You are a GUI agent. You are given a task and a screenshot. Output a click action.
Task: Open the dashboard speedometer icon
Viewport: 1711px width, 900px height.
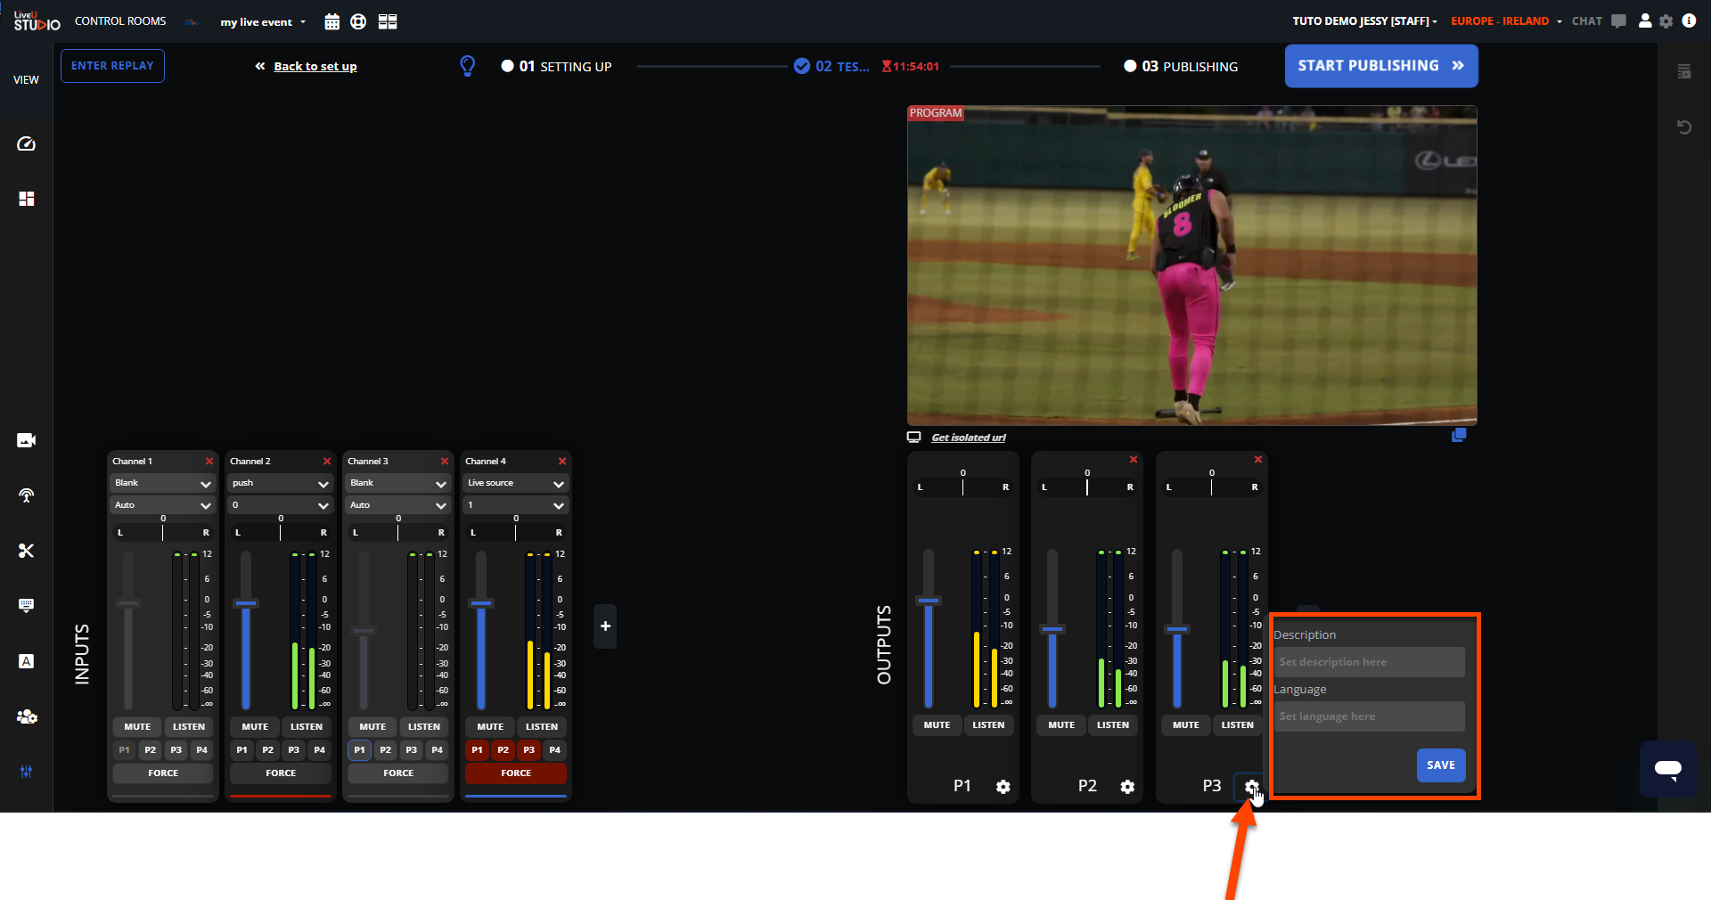coord(26,144)
